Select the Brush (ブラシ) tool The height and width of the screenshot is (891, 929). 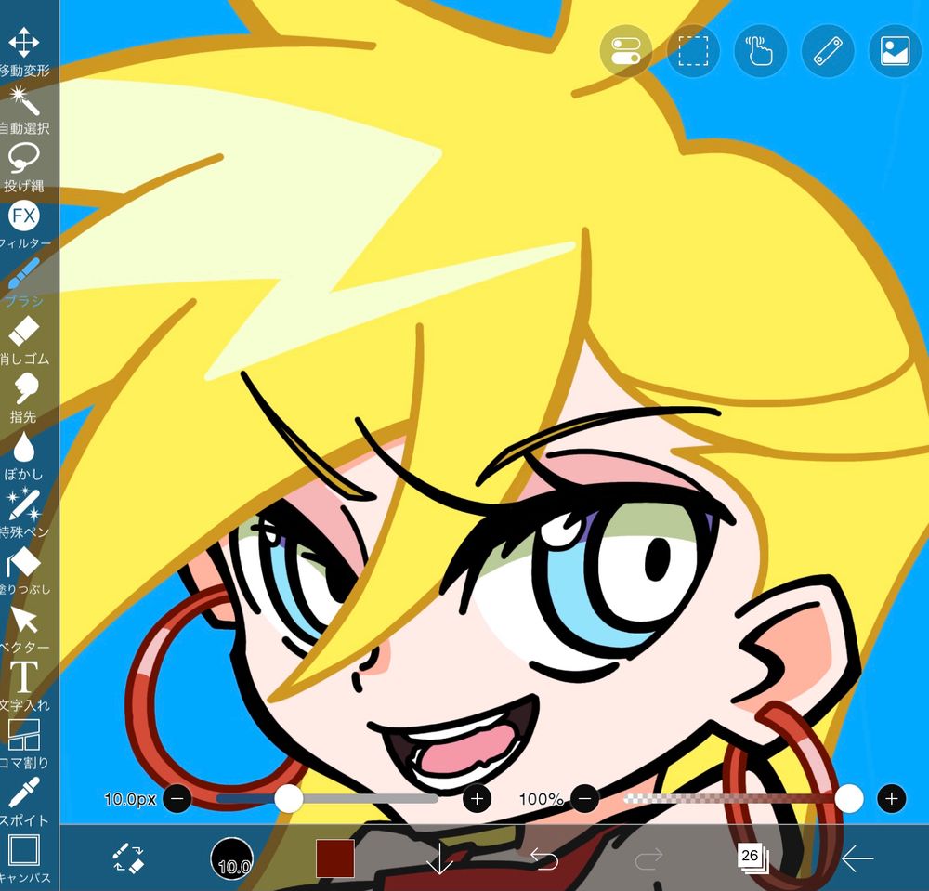[24, 282]
